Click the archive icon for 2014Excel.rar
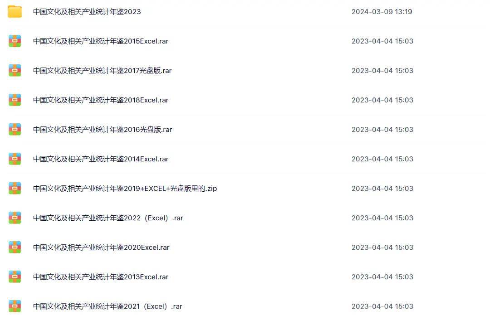The width and height of the screenshot is (490, 315). click(x=15, y=159)
